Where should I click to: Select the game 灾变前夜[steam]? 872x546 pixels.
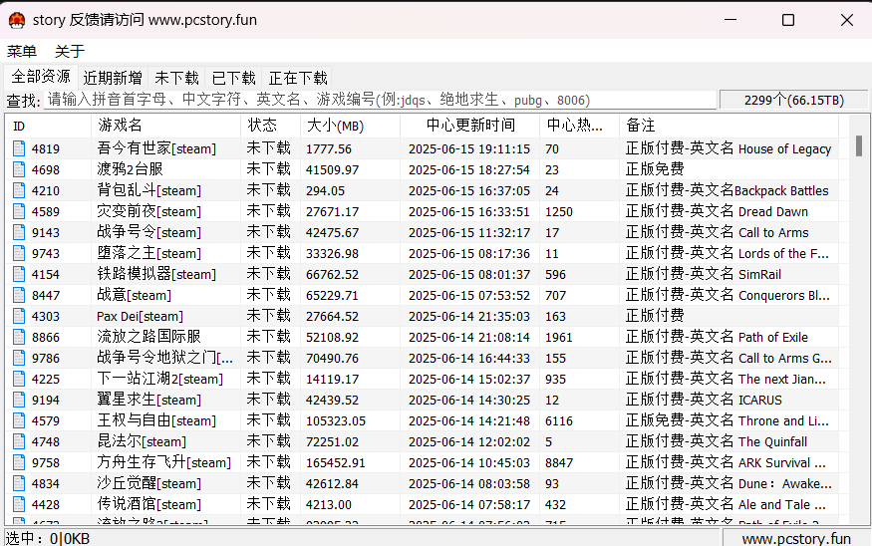[x=148, y=211]
